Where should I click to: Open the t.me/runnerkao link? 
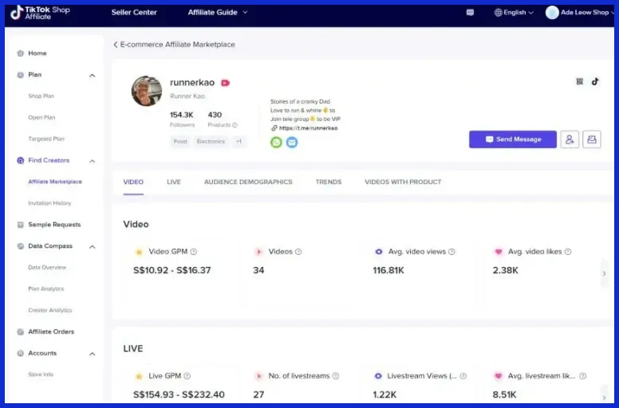coord(308,128)
